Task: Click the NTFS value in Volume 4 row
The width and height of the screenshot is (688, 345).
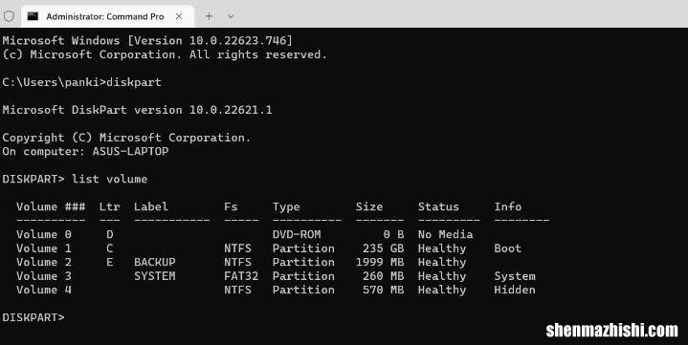Action: click(x=238, y=290)
